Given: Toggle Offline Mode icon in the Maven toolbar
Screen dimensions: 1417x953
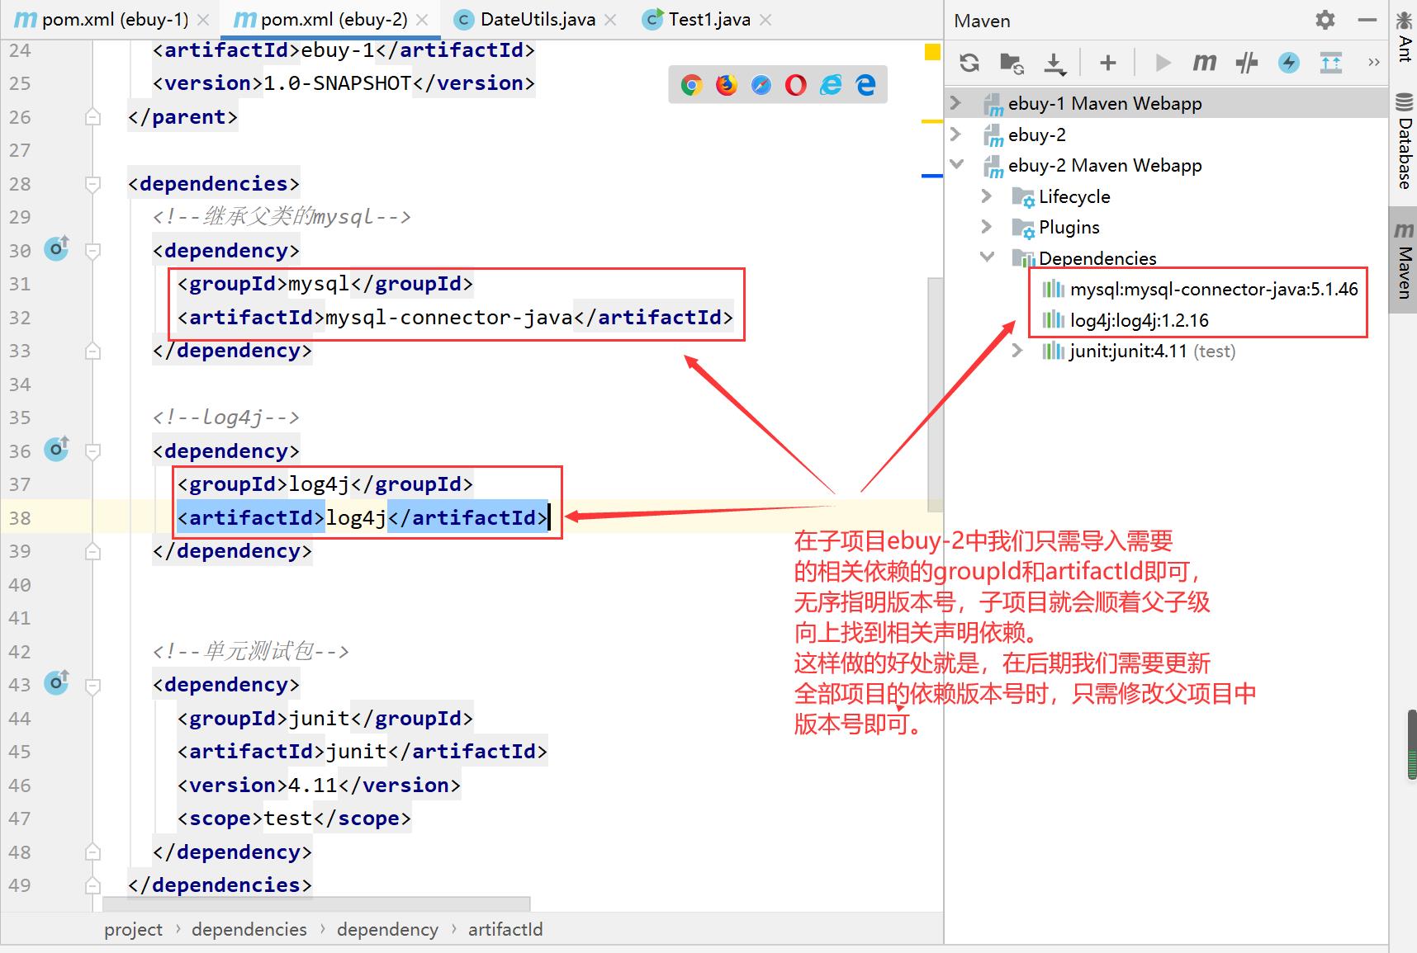Looking at the screenshot, I should click(x=1247, y=63).
